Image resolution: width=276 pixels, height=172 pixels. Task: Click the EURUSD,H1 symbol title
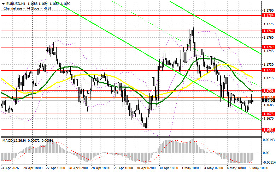tap(16, 4)
